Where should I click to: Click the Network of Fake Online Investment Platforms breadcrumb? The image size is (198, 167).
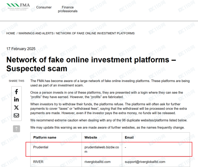tap(95, 33)
